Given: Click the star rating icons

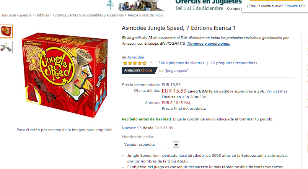Looking at the screenshot, I should [135, 63].
